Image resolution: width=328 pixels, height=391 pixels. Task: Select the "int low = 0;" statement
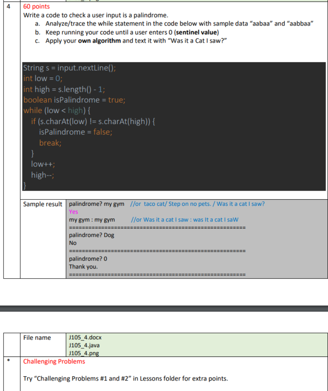point(43,78)
